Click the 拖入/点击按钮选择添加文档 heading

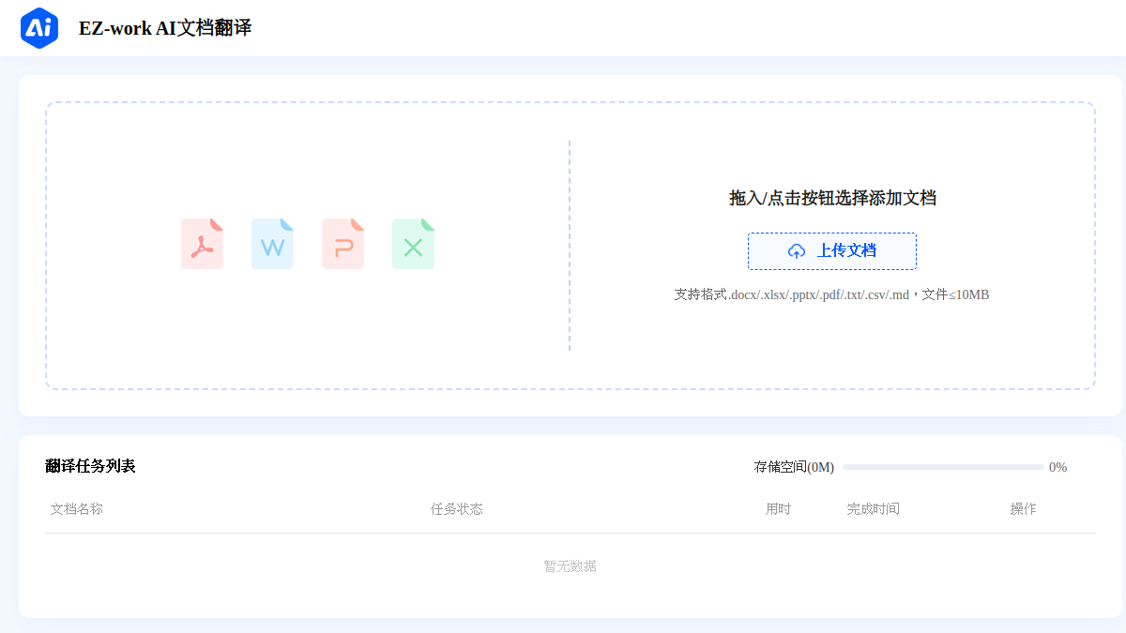pos(832,198)
